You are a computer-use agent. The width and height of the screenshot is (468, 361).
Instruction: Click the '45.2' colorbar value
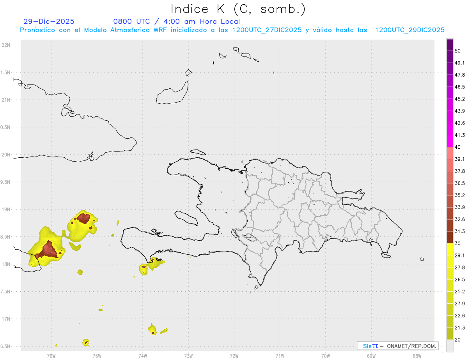coord(460,99)
